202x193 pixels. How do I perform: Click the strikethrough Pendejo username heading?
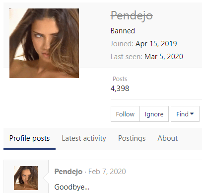[132, 16]
